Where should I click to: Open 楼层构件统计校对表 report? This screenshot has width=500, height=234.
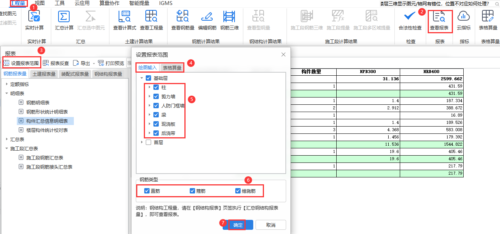[47, 130]
